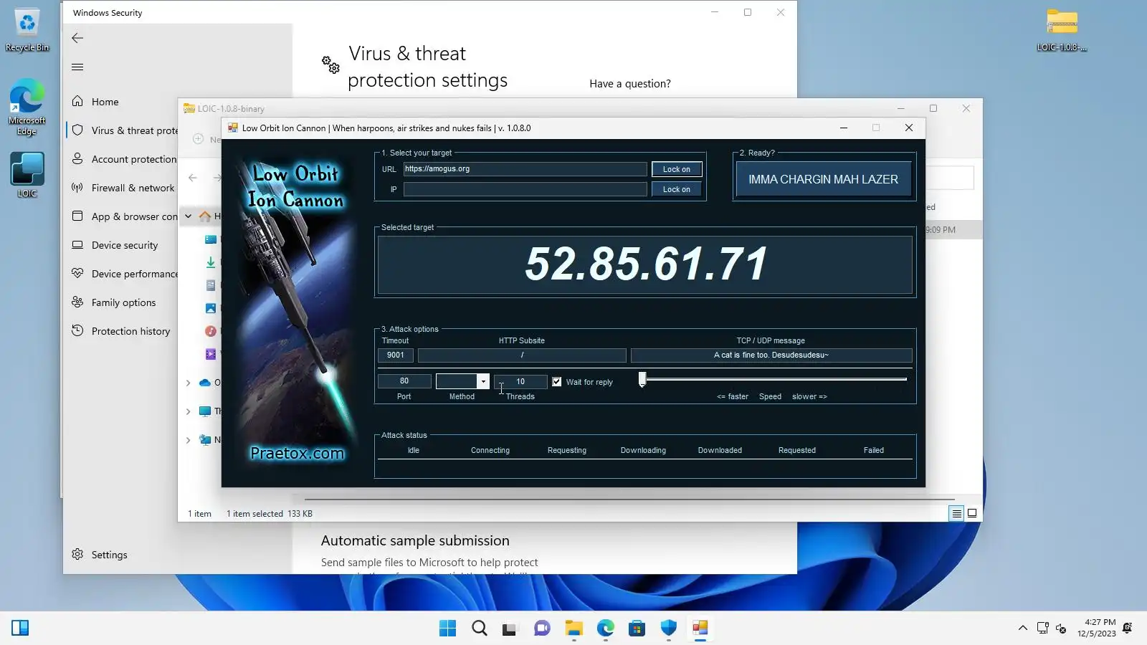The image size is (1147, 645).
Task: Open the volume tray icon
Action: pos(1061,629)
